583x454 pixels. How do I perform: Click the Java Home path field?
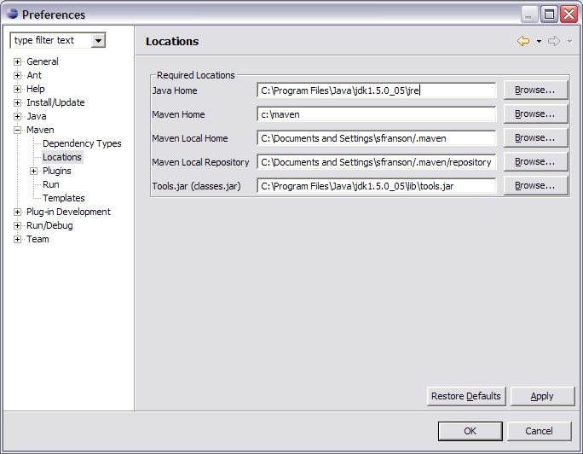(376, 90)
